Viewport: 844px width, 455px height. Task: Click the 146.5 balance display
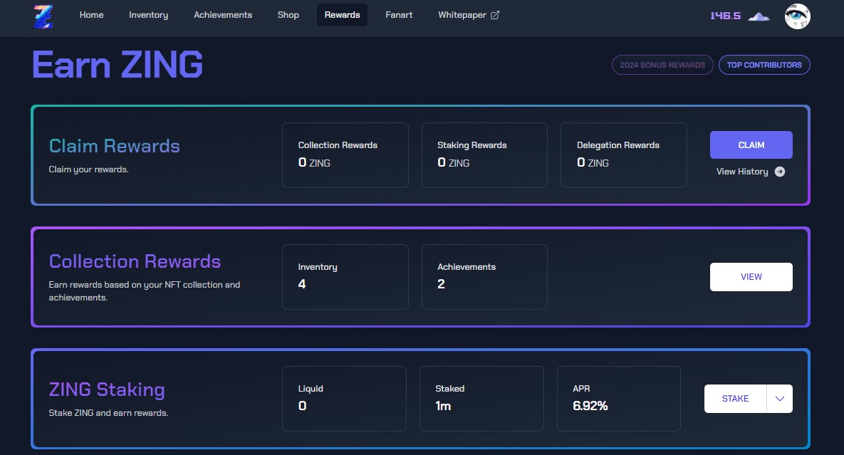tap(726, 16)
